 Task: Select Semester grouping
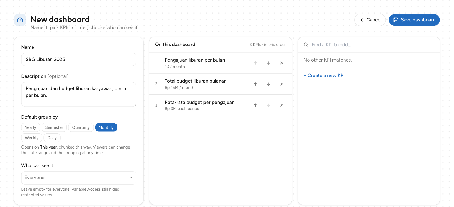(x=54, y=127)
